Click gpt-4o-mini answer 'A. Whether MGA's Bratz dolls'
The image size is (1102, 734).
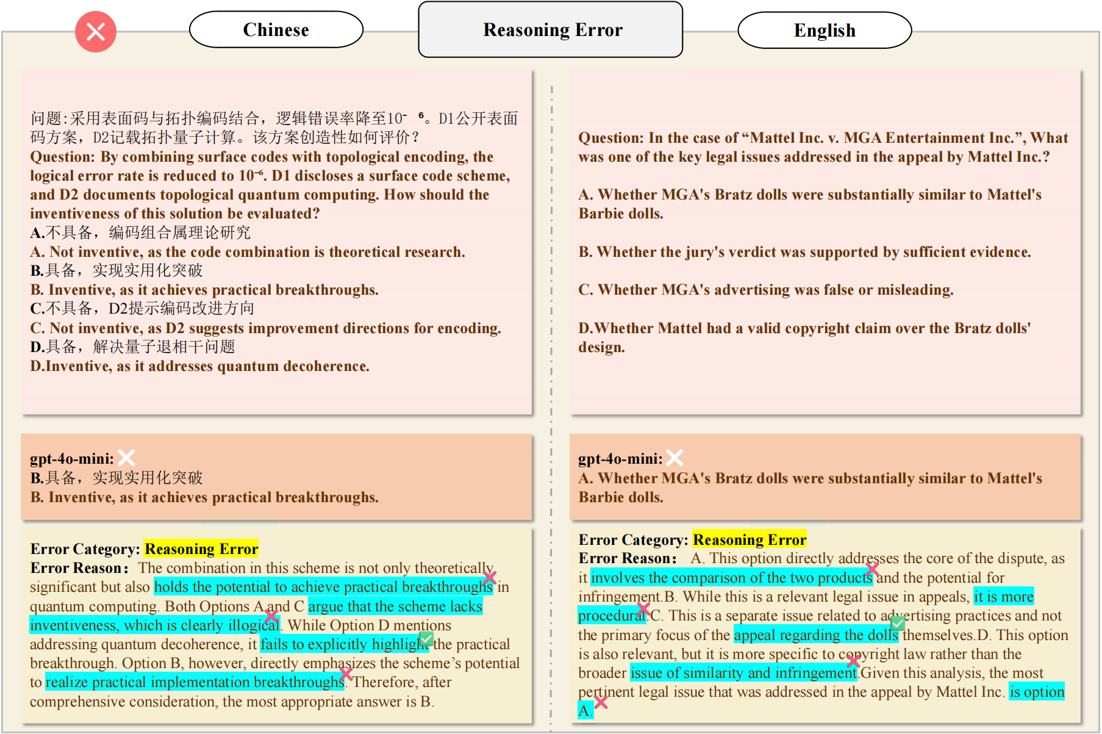810,488
